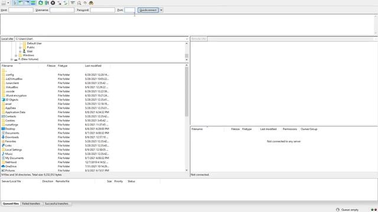Switch to the Queued files tab
The image size is (378, 212).
11,204
